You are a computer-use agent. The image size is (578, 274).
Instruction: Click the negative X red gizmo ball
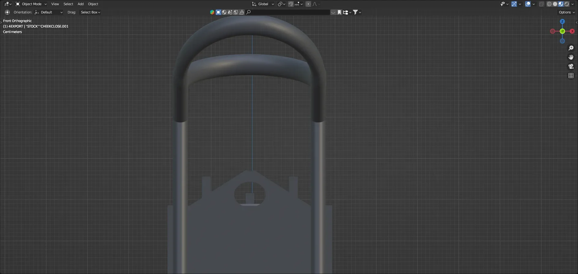pyautogui.click(x=553, y=31)
